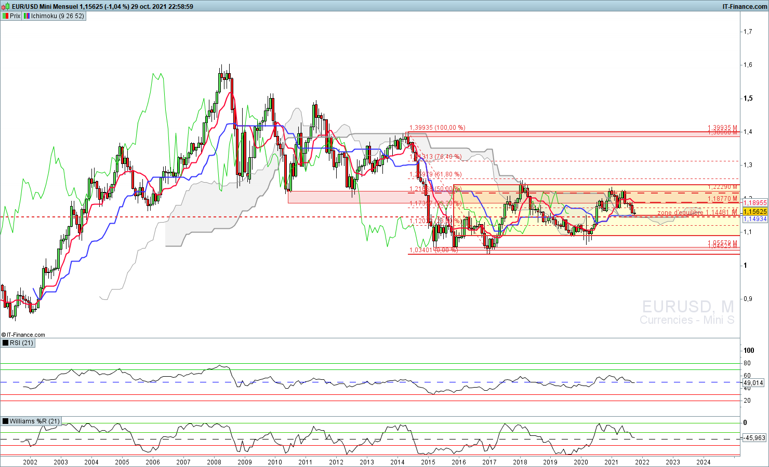Click the RSI value 49,014 label
Screen dimensions: 769x467
point(753,382)
